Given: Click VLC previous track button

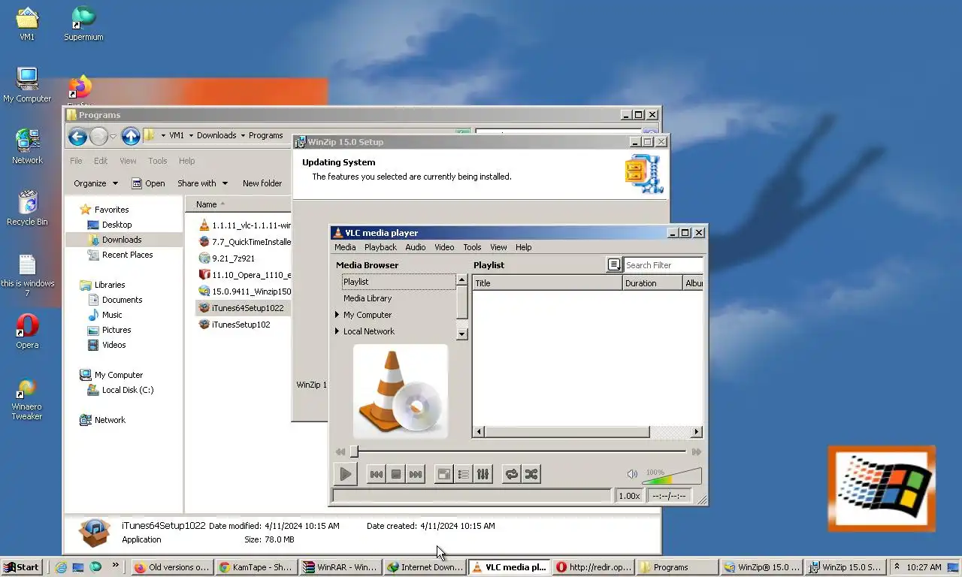Looking at the screenshot, I should tap(377, 474).
